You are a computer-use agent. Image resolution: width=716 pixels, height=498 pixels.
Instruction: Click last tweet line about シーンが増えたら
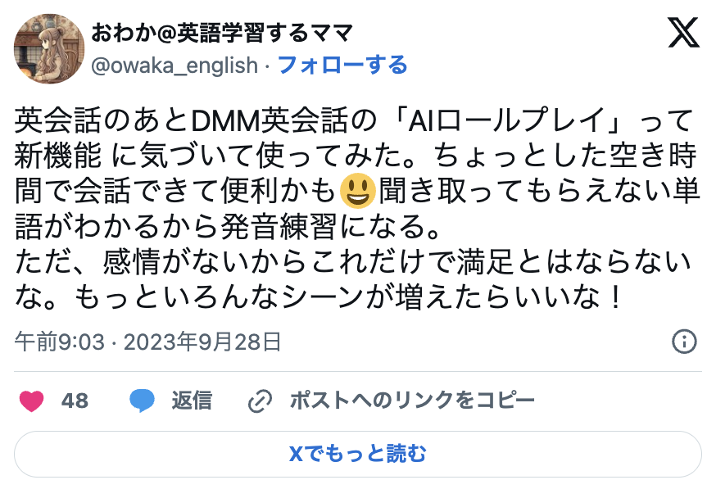pos(319,297)
